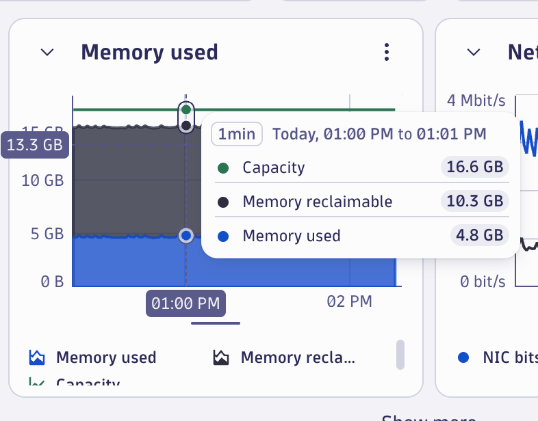This screenshot has height=421, width=538.
Task: Click the green dot beside Capacity in tooltip
Action: [223, 167]
